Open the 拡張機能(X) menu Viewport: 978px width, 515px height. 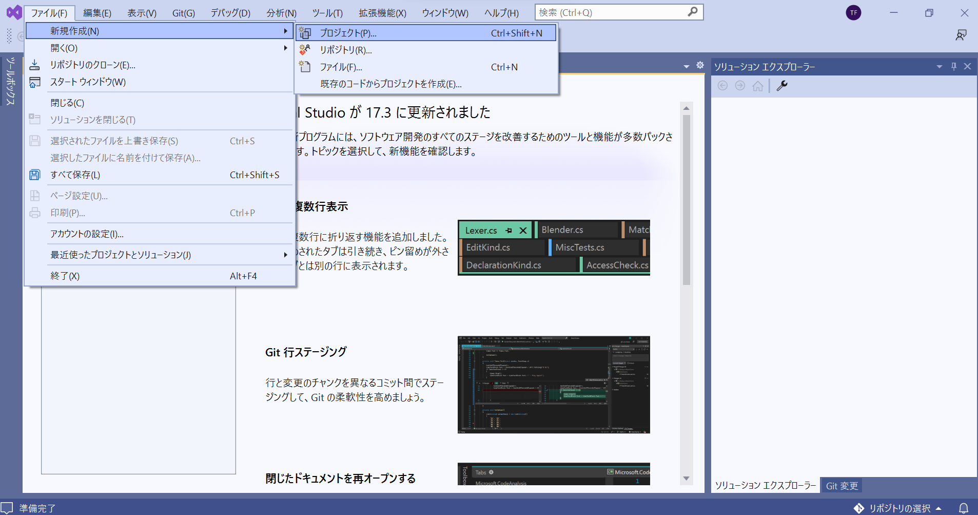pos(382,13)
